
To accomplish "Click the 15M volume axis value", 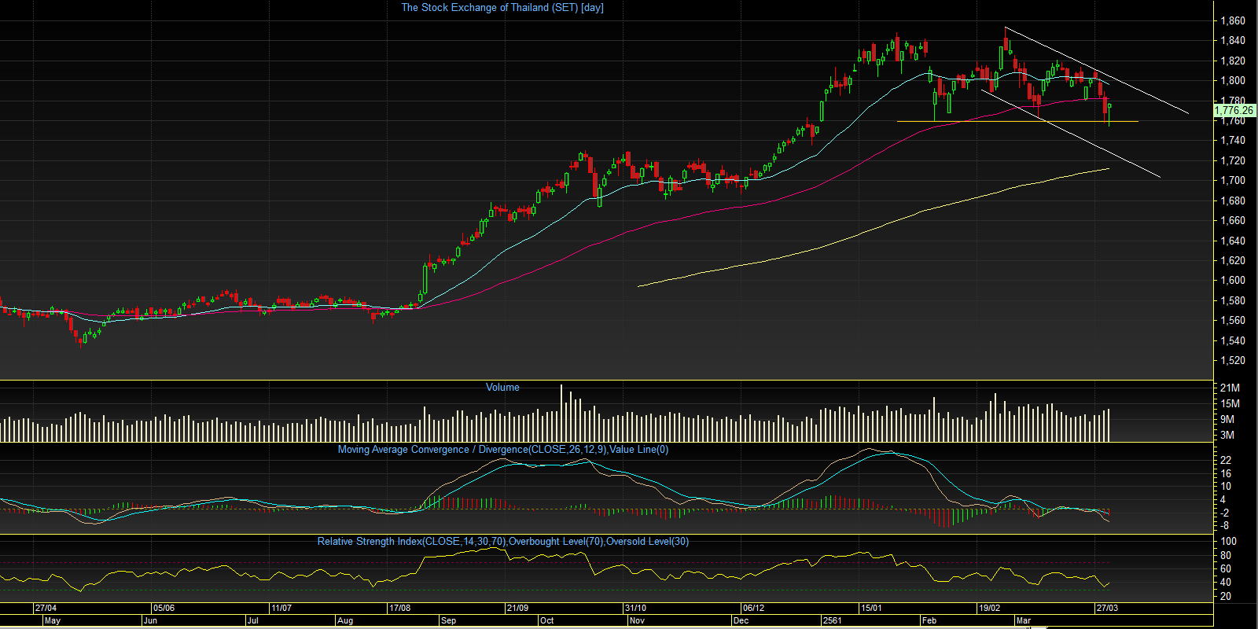I will tap(1230, 403).
